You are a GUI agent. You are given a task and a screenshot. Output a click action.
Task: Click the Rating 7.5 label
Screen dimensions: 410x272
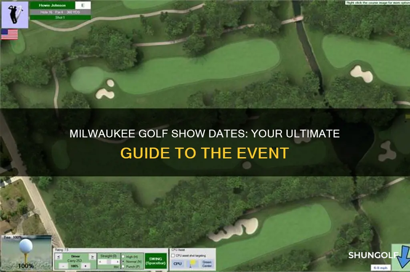point(62,250)
